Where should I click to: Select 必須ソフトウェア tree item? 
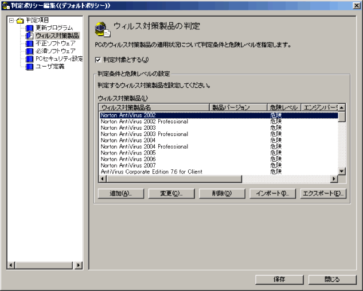coord(55,51)
